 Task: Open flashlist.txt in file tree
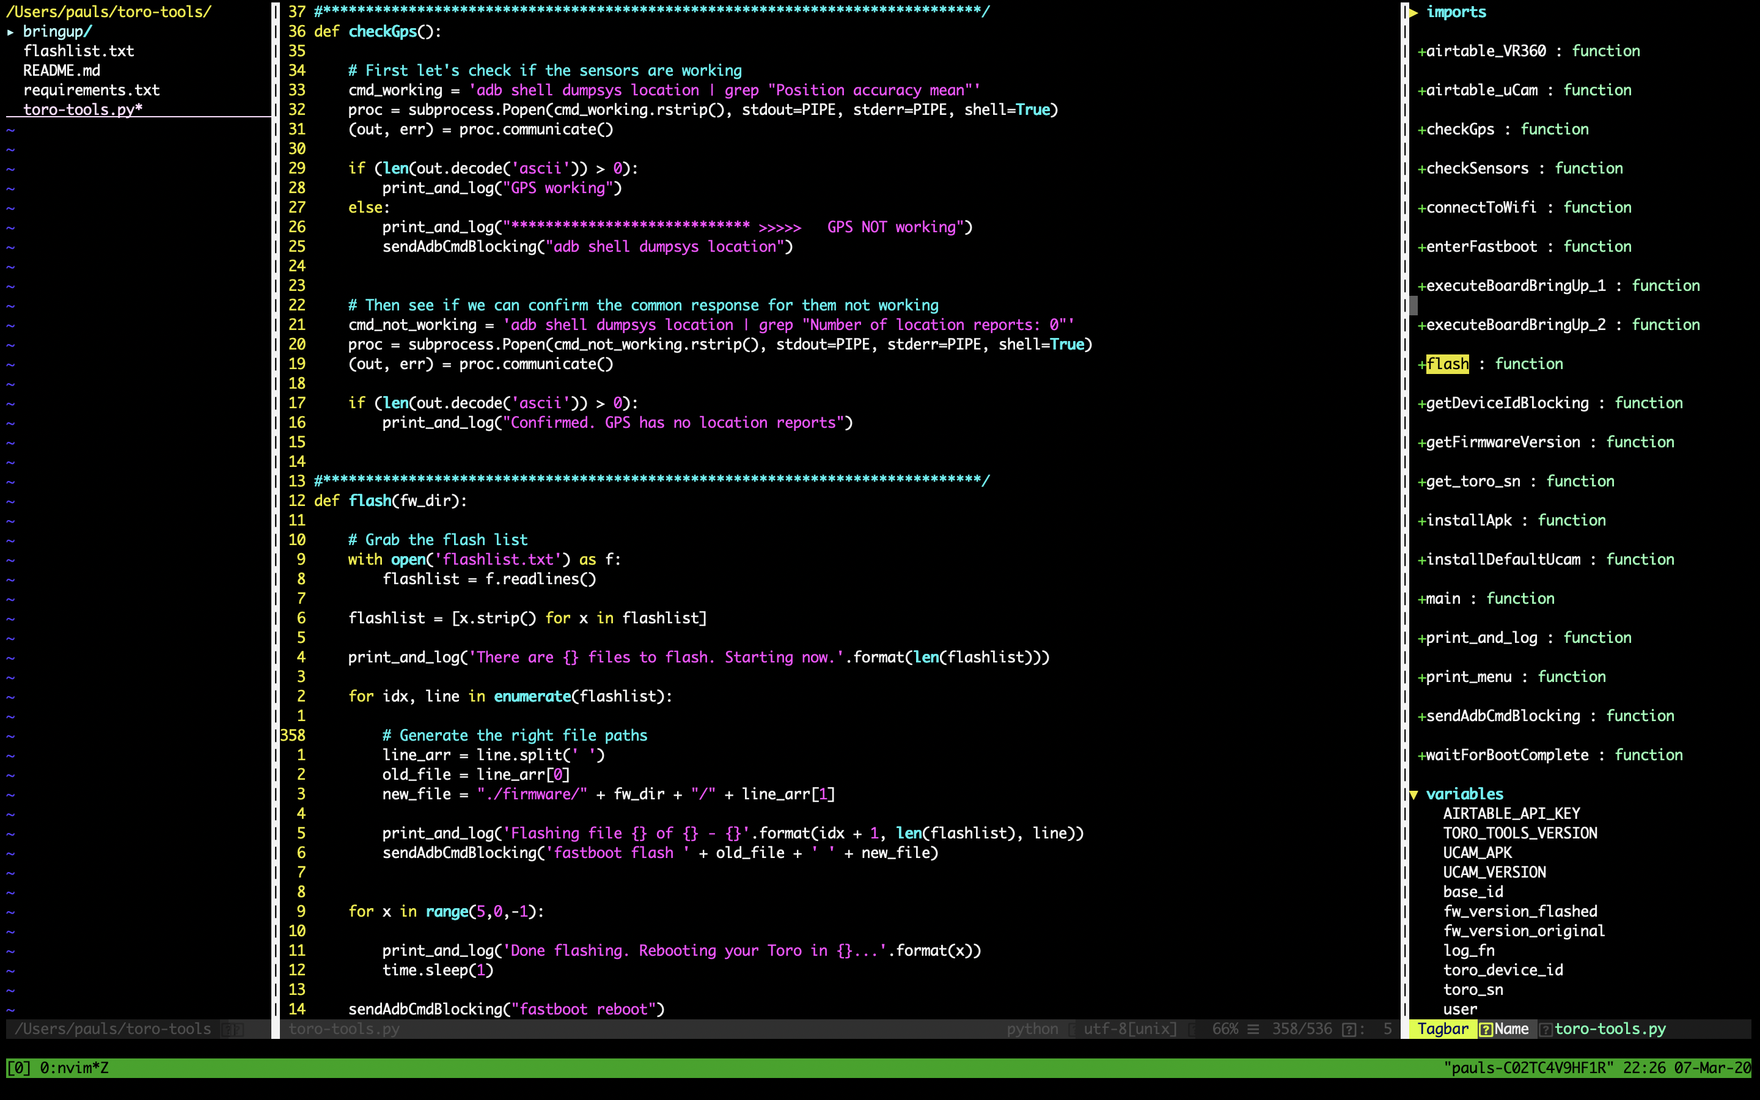[x=79, y=51]
